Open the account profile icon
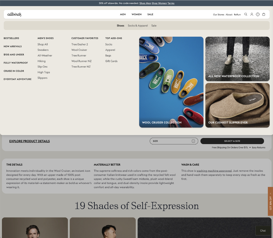This screenshot has width=273, height=238. pos(252,14)
